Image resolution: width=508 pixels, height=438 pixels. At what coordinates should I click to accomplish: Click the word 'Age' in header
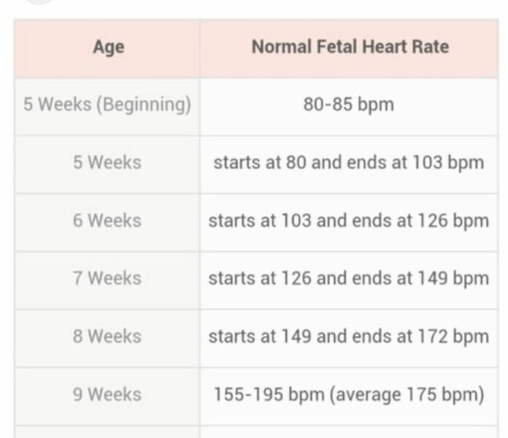108,48
